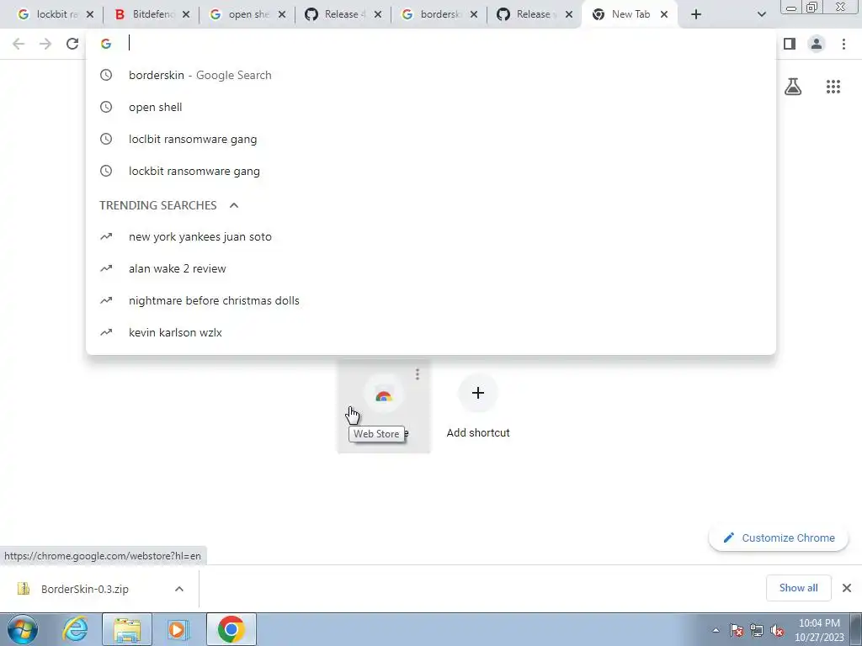This screenshot has width=862, height=646.
Task: Switch to the open shell search tab
Action: (240, 14)
